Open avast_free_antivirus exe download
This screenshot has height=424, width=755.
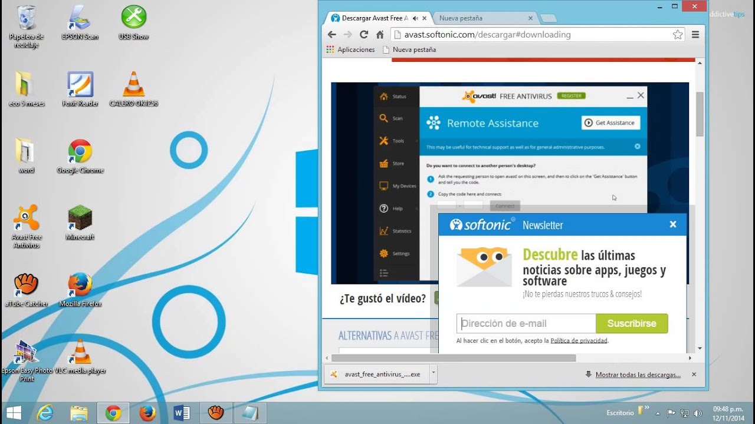(376, 374)
